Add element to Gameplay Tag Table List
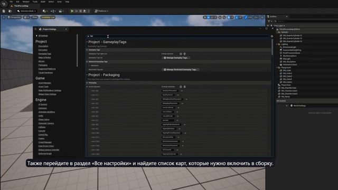Viewport: 338px width, 190px height. point(181,54)
